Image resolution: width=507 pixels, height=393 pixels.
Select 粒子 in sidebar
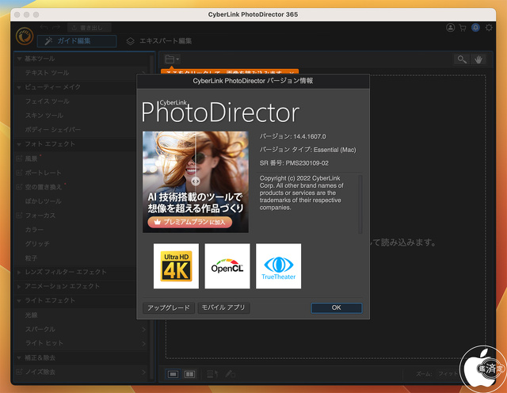coord(32,258)
